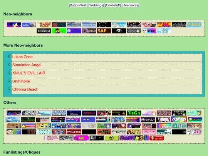This screenshot has height=156, width=208.
Task: Click the SAP site button
Action: [104, 31]
